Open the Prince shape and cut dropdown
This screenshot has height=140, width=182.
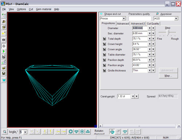124,19
